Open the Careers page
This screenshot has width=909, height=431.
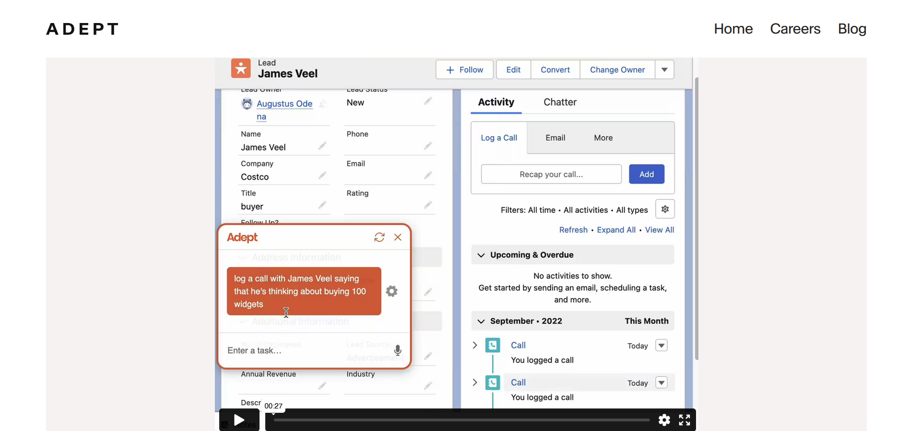coord(795,29)
